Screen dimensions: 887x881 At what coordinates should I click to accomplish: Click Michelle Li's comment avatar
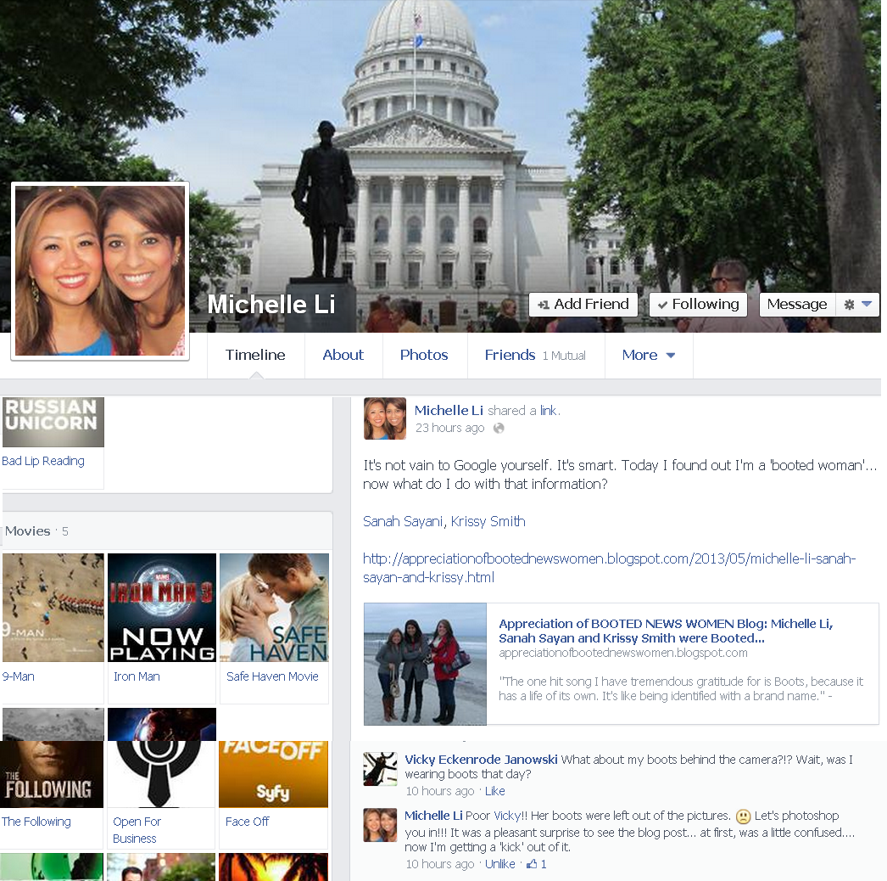coord(380,825)
